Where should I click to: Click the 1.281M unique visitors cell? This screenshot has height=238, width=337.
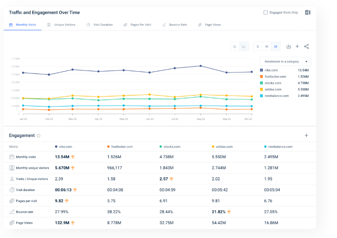point(271,168)
